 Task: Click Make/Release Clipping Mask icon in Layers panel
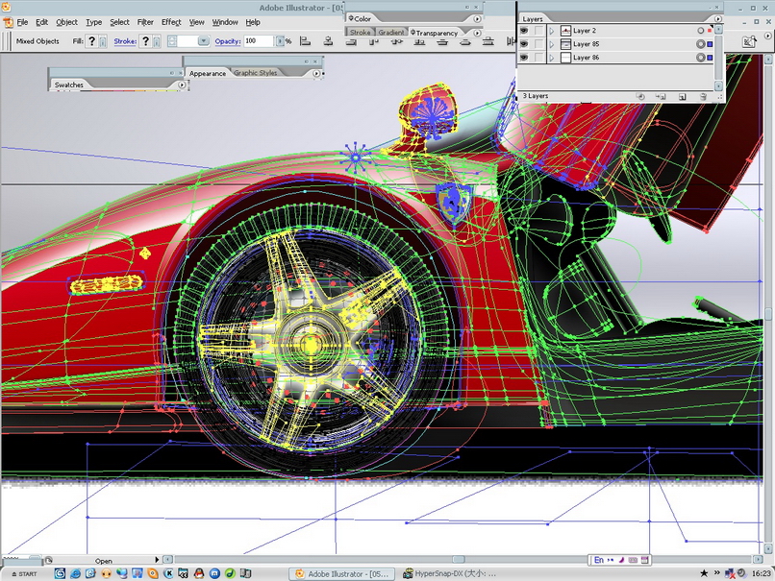[x=640, y=97]
